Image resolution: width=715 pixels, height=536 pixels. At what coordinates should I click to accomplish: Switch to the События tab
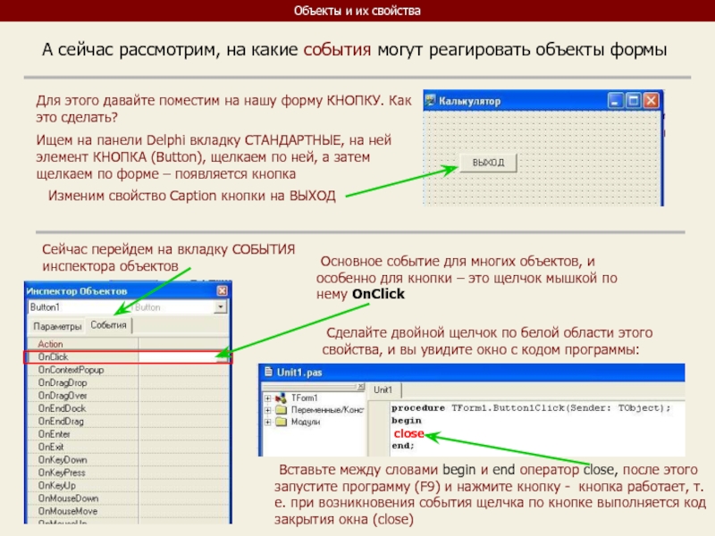click(x=108, y=327)
